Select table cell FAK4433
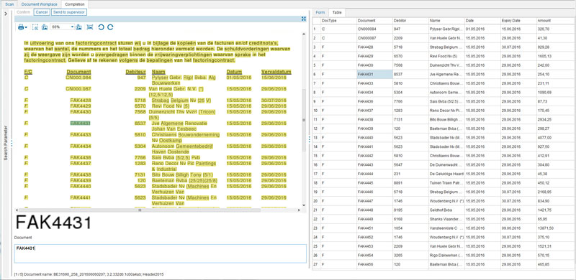The height and width of the screenshot is (280, 576). [x=374, y=83]
